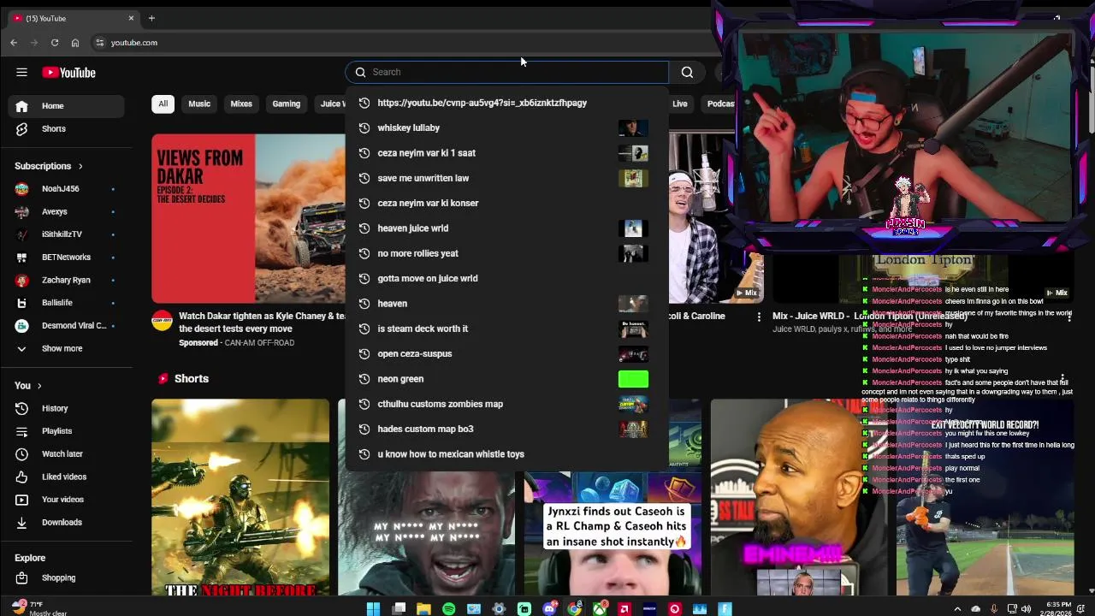Open The Night Before short thumbnail
The width and height of the screenshot is (1095, 616).
click(240, 497)
